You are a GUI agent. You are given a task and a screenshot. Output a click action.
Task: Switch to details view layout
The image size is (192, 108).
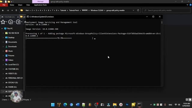187,100
